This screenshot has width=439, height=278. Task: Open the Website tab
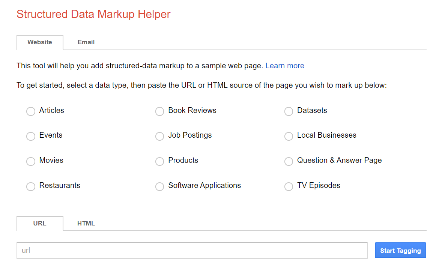coord(40,42)
